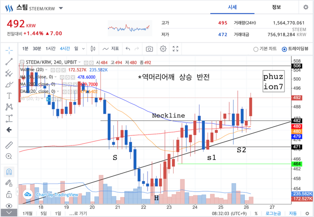314x217 pixels.
Task: Select the 4시간 timeframe
Action: coord(65,49)
